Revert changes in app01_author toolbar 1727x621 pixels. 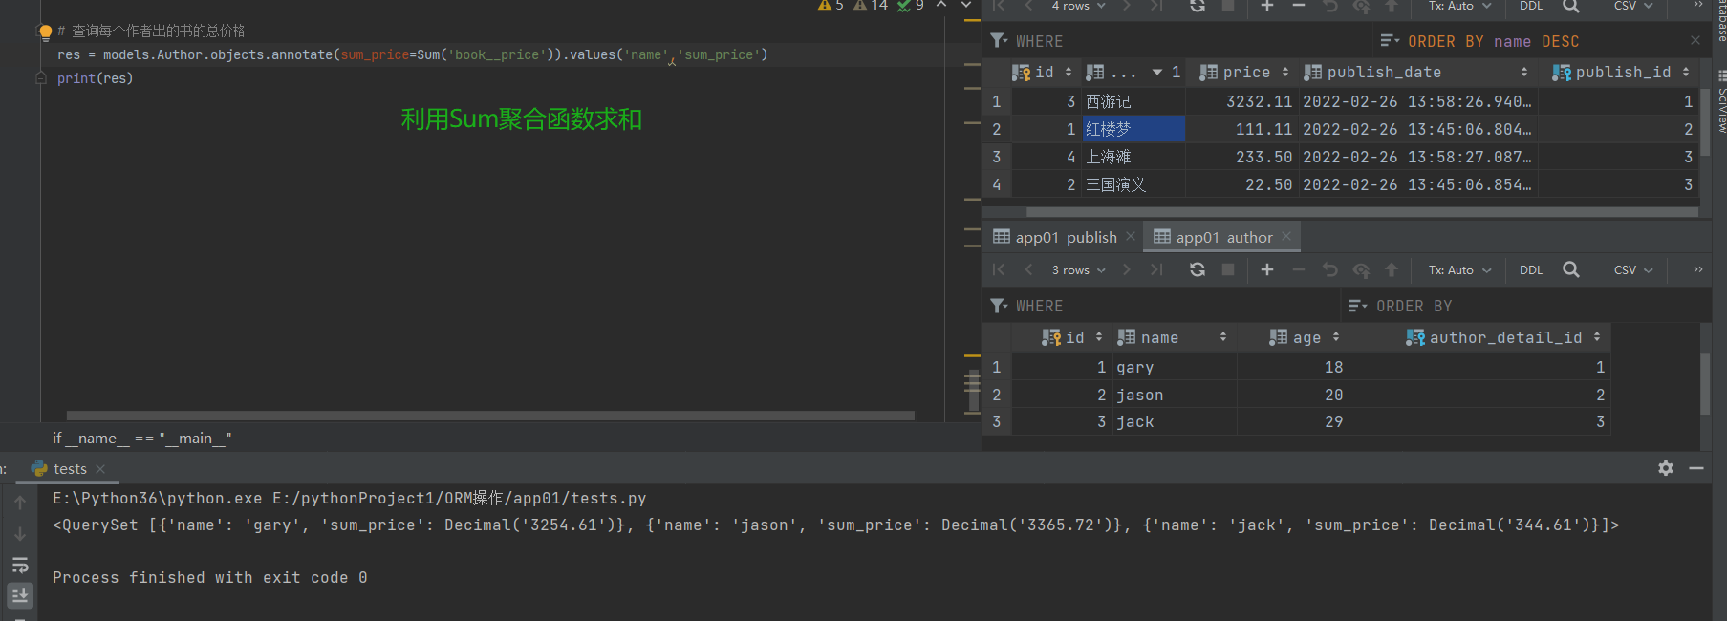click(1329, 270)
